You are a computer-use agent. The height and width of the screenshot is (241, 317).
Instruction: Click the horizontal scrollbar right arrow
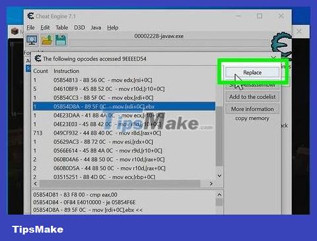coord(211,184)
